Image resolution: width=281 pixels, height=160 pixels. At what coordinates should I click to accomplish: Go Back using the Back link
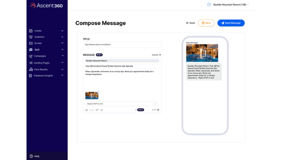(x=191, y=23)
